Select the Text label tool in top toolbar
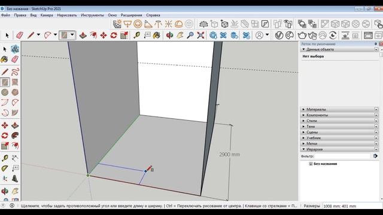 [147, 35]
